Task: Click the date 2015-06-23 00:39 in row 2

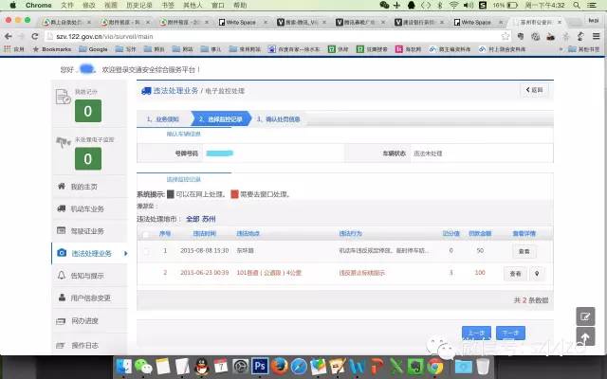Action: (x=205, y=273)
